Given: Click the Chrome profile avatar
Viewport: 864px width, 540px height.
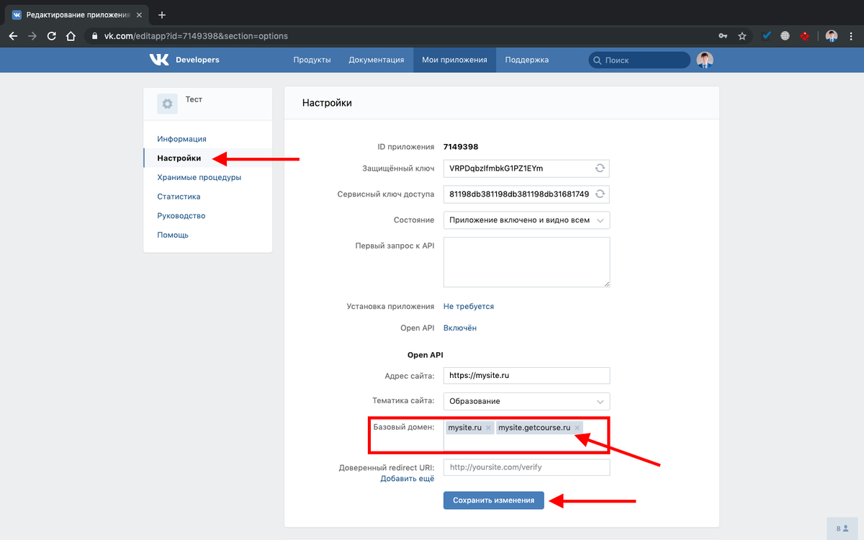Looking at the screenshot, I should click(x=832, y=36).
